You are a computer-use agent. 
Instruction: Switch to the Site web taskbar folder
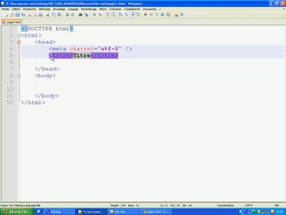tap(124, 212)
